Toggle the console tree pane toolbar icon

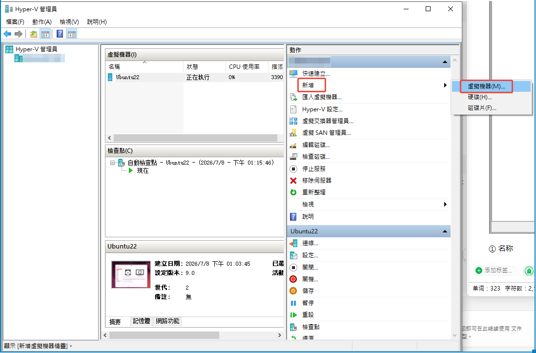[45, 34]
